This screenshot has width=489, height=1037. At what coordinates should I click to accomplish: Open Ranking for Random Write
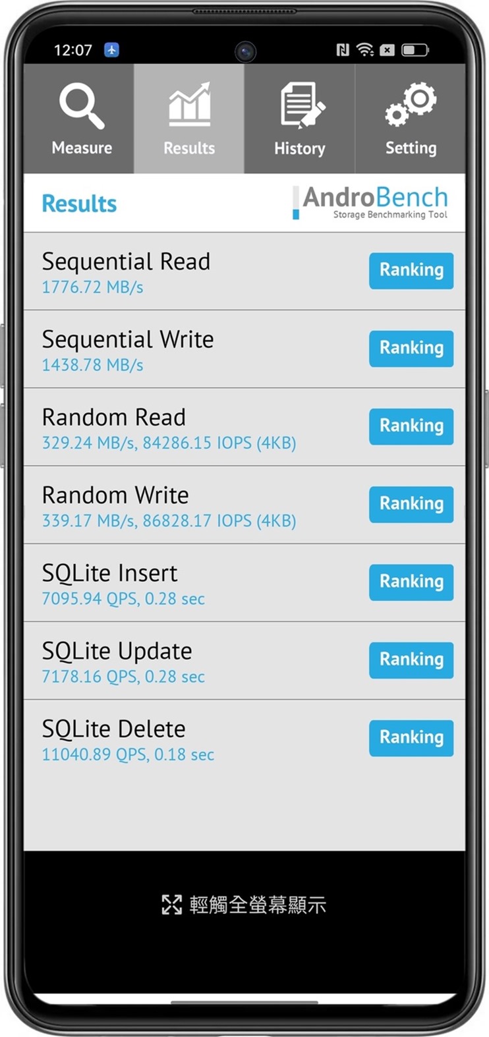tap(411, 504)
